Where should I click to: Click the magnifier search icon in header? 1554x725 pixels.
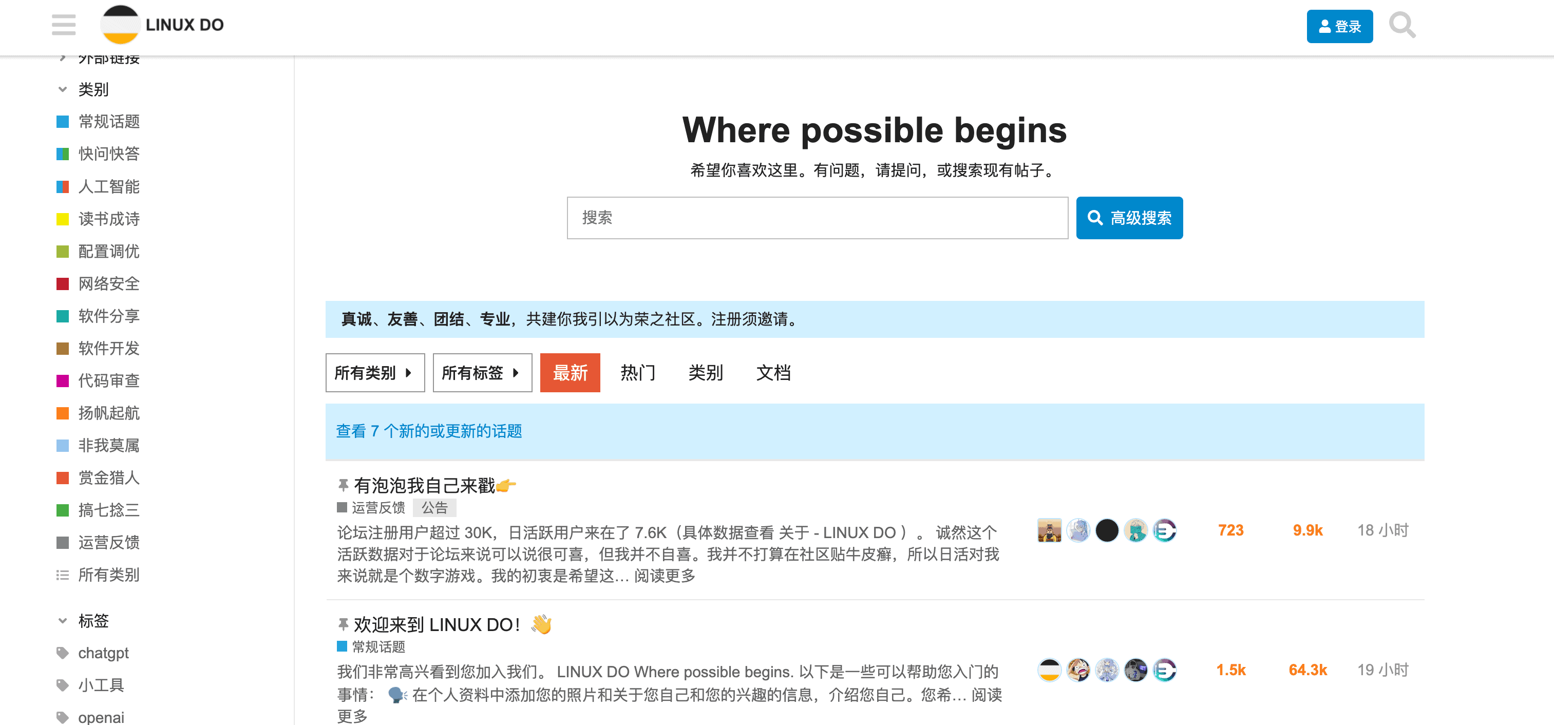[1401, 25]
